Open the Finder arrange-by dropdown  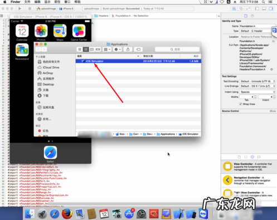(x=107, y=49)
